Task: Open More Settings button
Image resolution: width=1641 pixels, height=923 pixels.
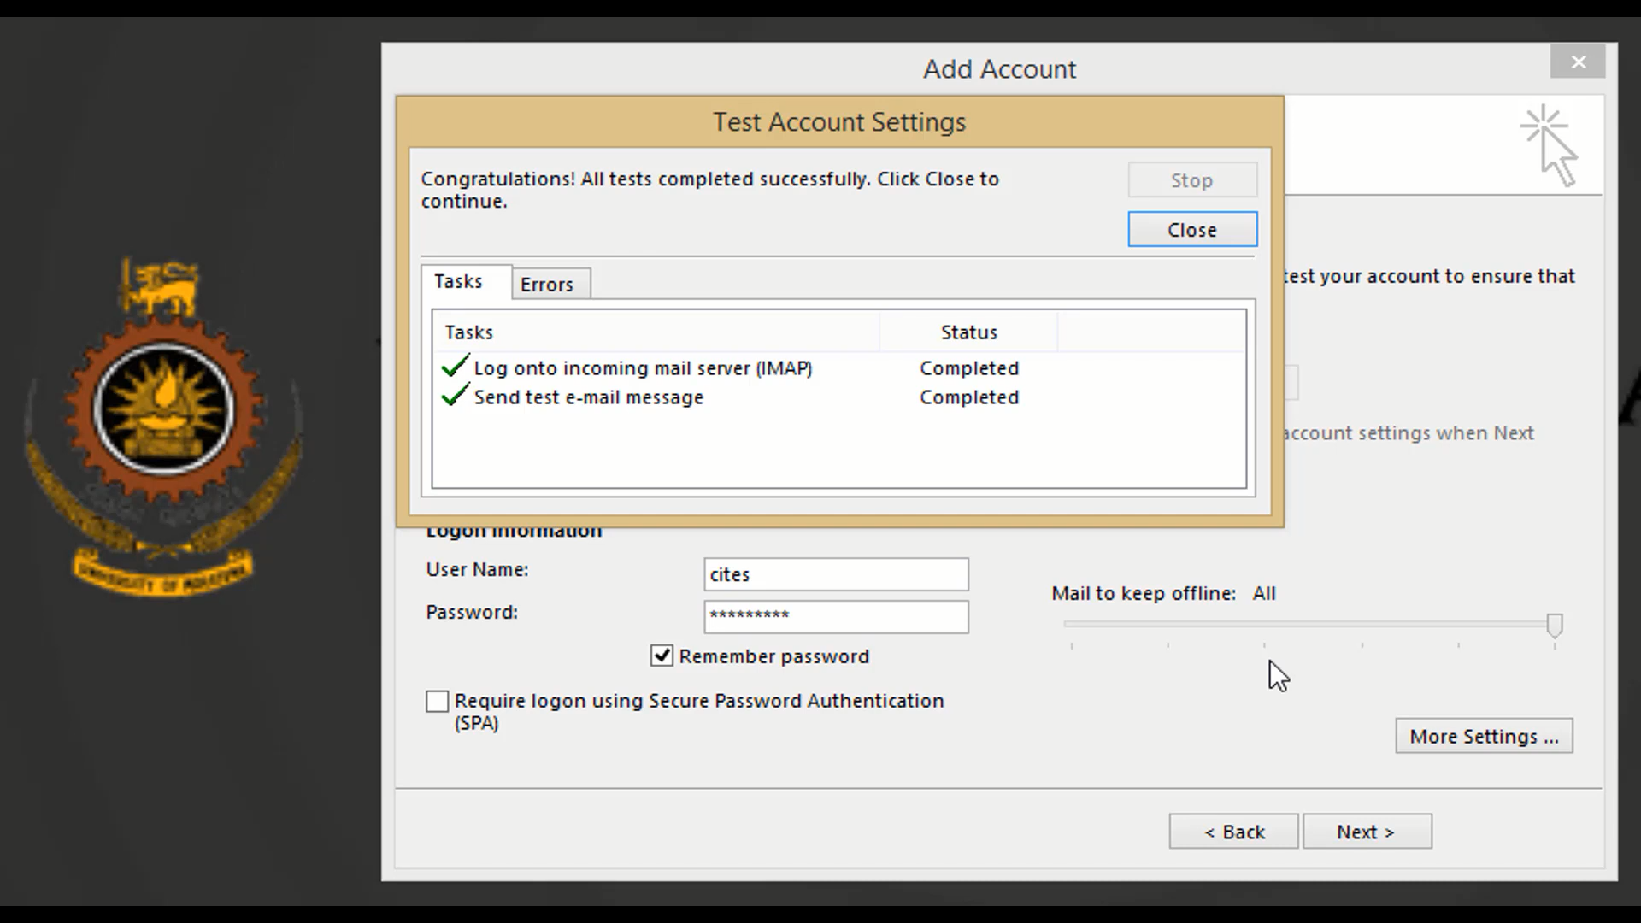Action: point(1484,736)
